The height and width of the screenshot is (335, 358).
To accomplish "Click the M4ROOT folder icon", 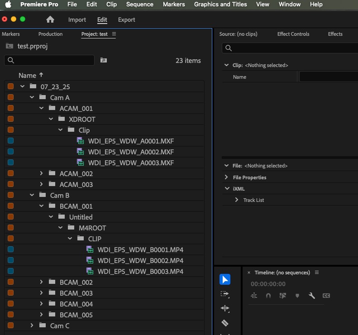I will (x=71, y=227).
